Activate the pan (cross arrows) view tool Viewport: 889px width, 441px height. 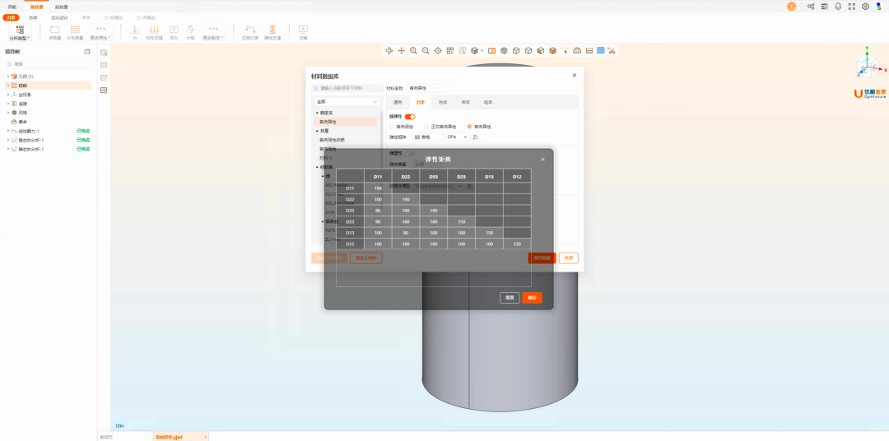pyautogui.click(x=402, y=50)
